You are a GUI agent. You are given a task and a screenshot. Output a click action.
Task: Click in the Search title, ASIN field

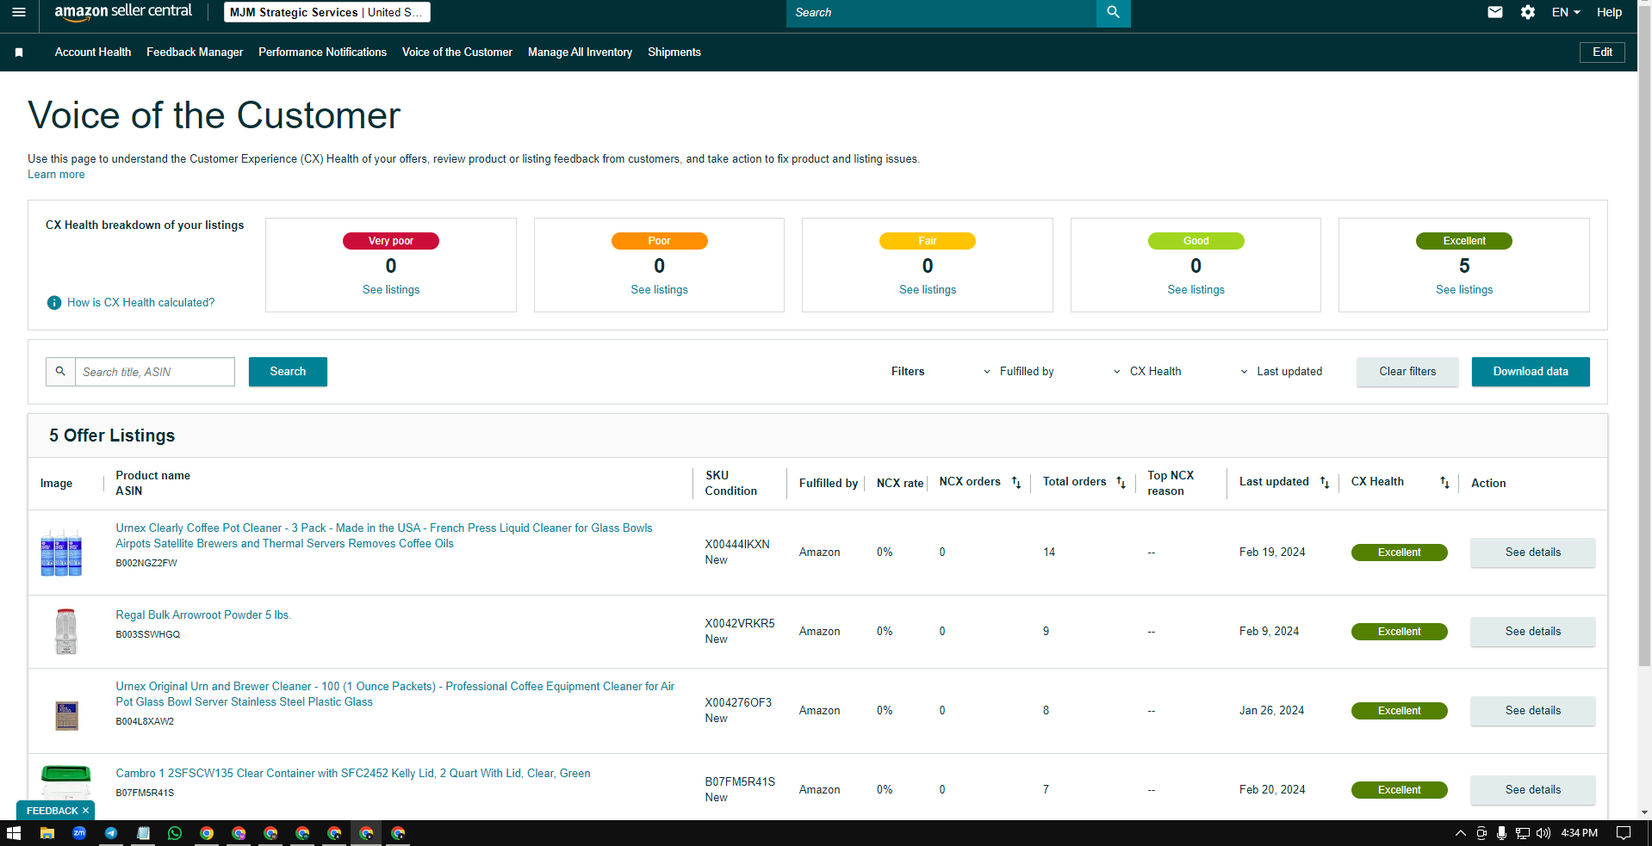pyautogui.click(x=155, y=372)
